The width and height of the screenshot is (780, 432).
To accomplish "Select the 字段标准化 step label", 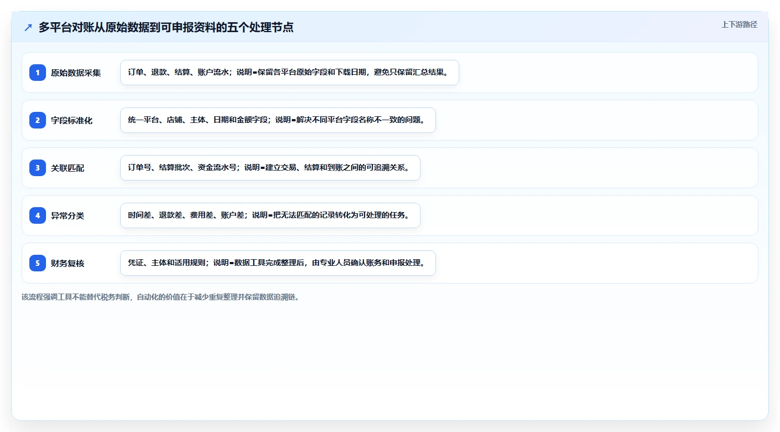I will (72, 120).
